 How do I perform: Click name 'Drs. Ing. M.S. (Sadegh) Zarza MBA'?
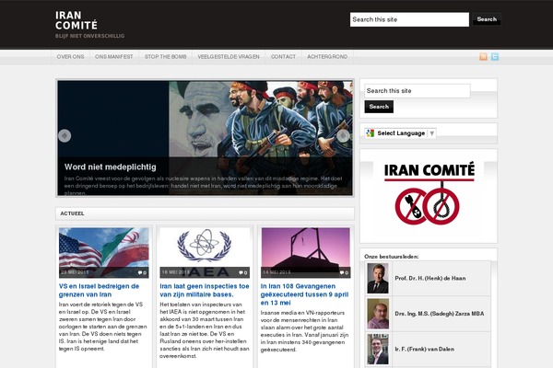click(440, 314)
